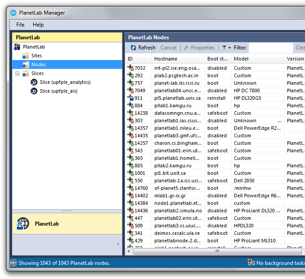
Task: Select hostname pllab2.kamgu.ru
Action: click(173, 166)
